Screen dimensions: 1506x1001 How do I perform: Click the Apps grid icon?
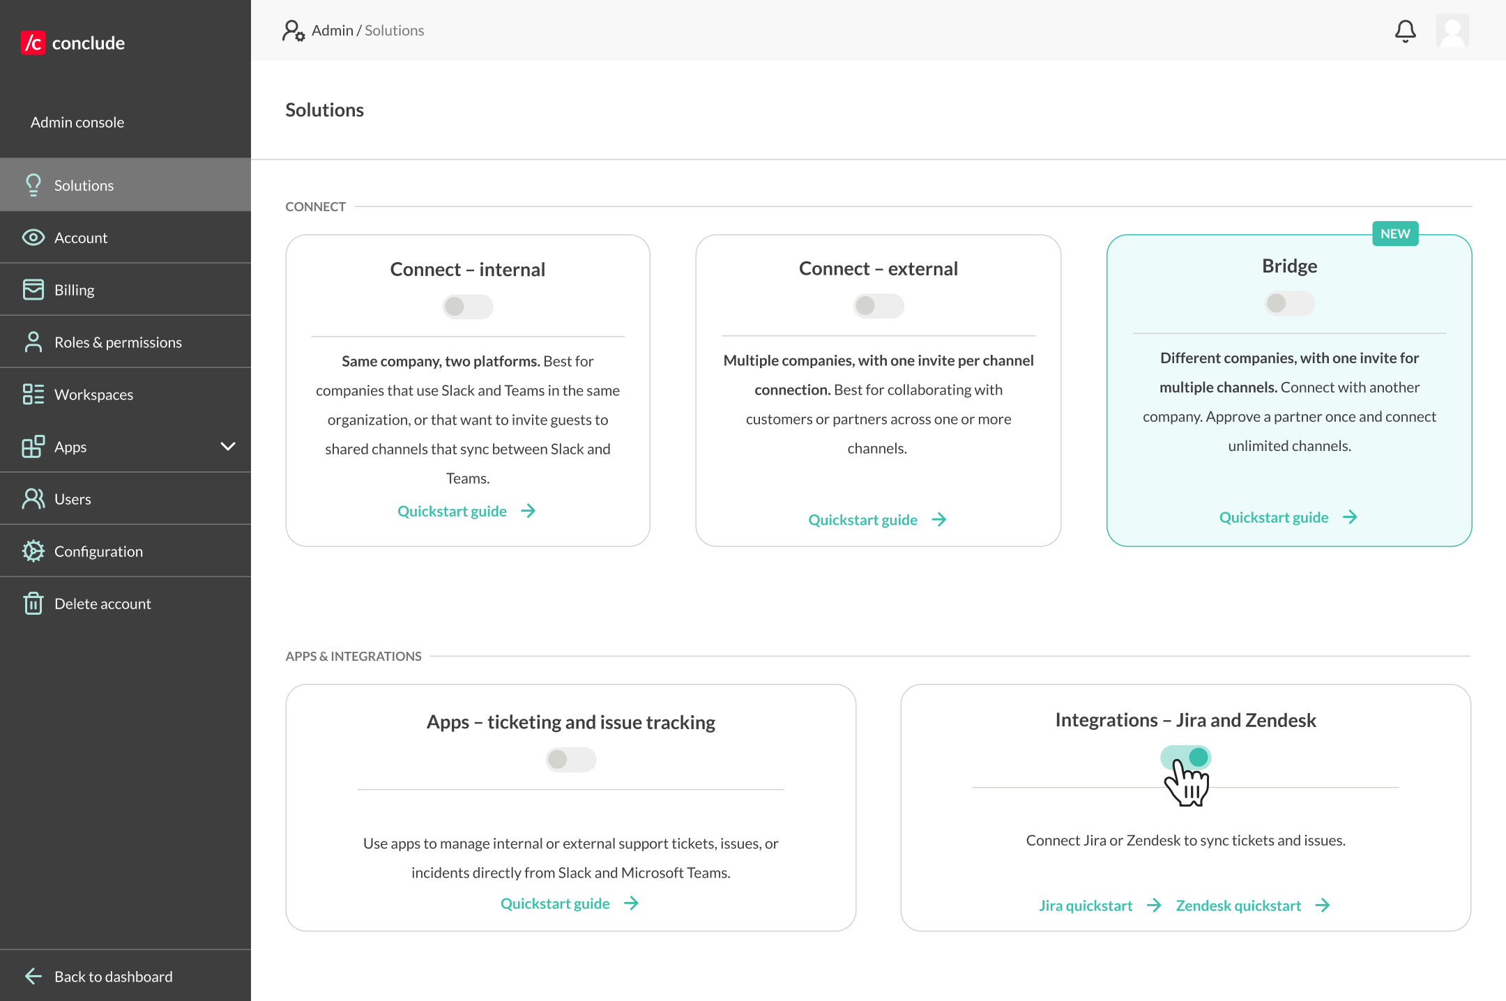click(x=33, y=446)
